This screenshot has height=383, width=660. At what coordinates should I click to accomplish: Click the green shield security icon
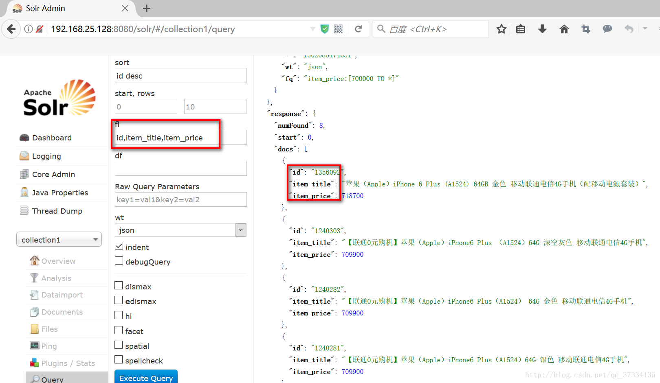coord(325,29)
